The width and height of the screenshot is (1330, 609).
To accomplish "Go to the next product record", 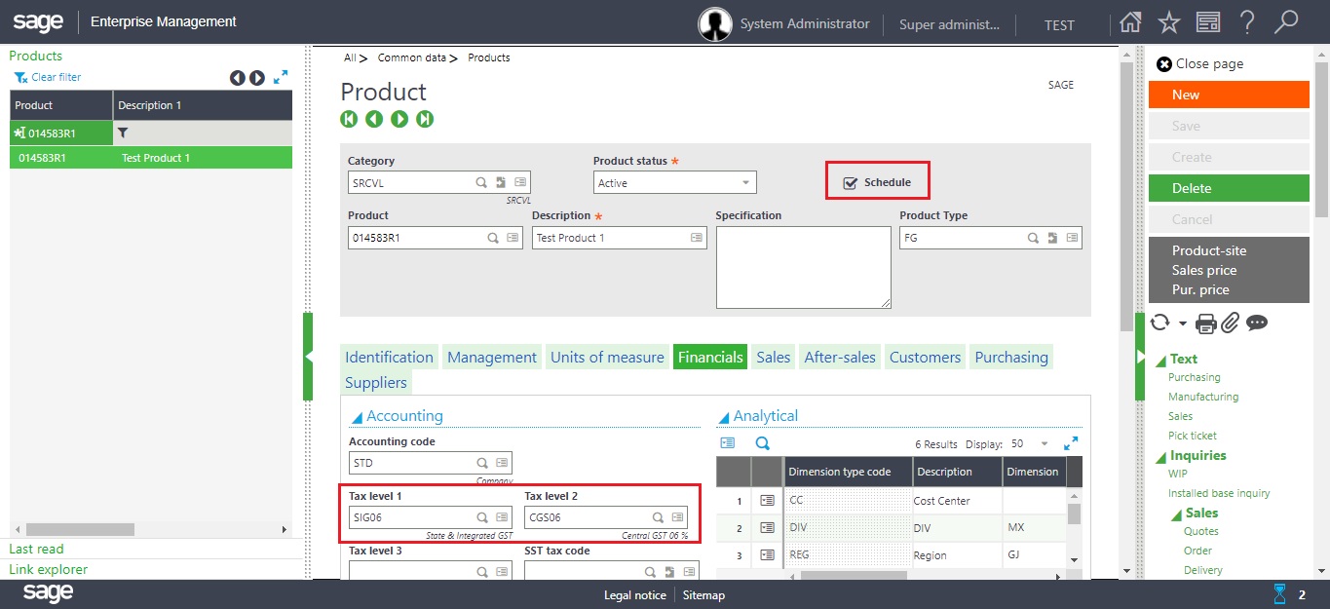I will point(399,118).
